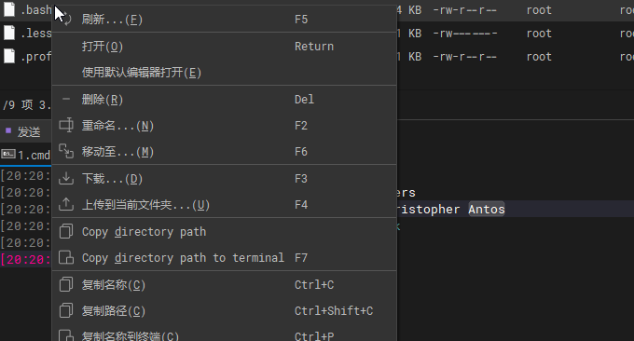Select 使用默认编辑器打开(E)
This screenshot has width=634, height=341.
point(225,73)
